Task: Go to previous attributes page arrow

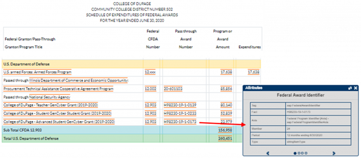Action: click(268, 153)
